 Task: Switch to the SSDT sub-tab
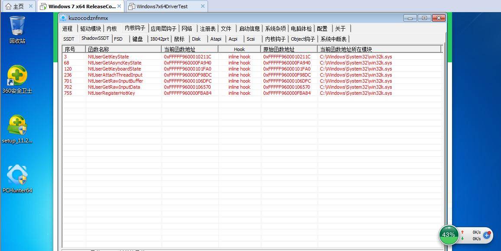tap(69, 39)
